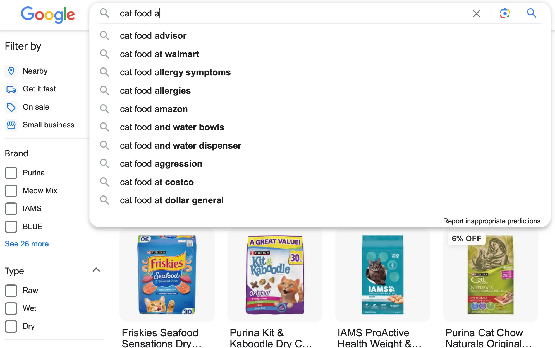
Task: Tick the Wet type checkbox
Action: click(11, 308)
